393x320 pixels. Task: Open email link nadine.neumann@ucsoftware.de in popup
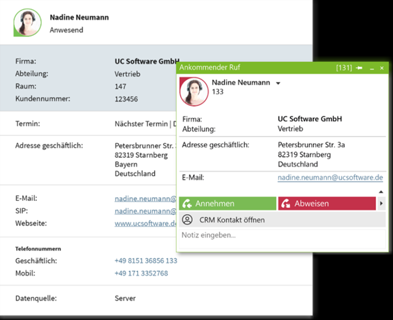330,178
